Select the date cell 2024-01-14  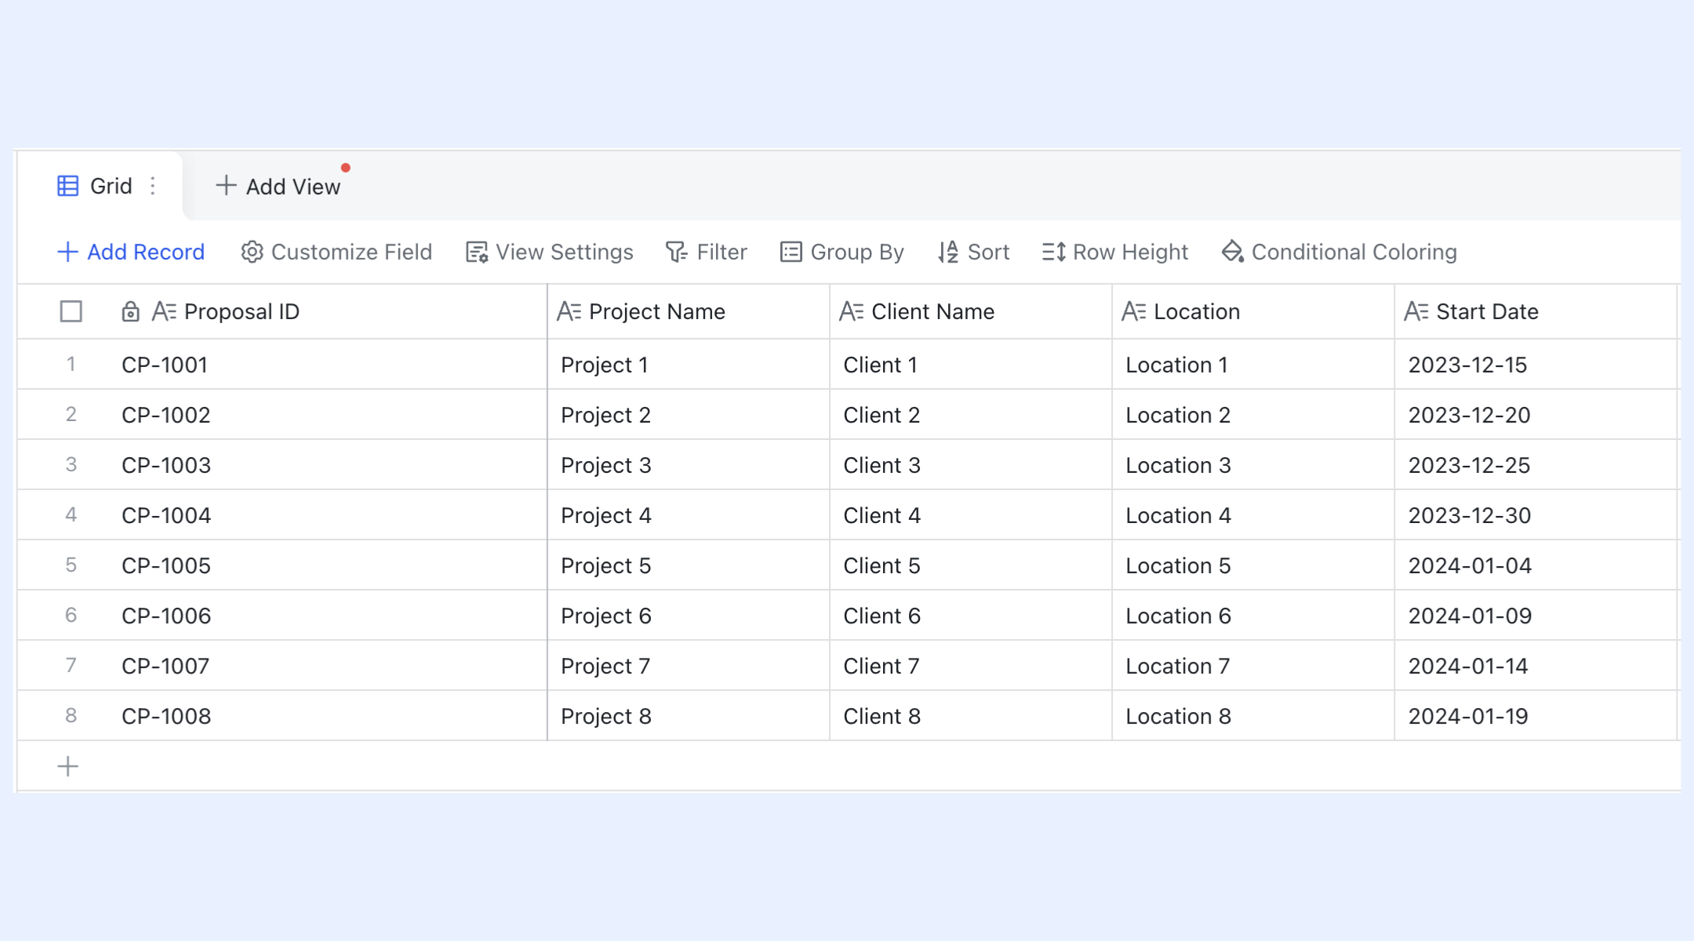coord(1536,666)
